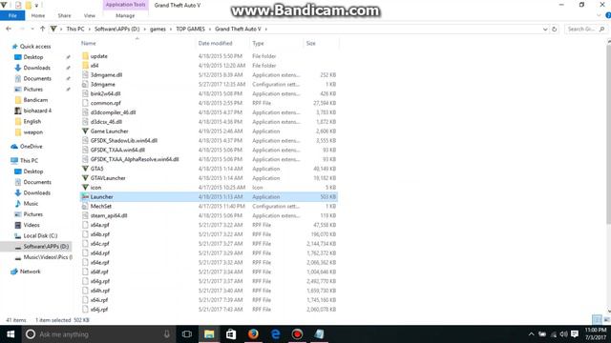The image size is (611, 343).
Task: Open the View ribbon tab
Action: pos(89,15)
